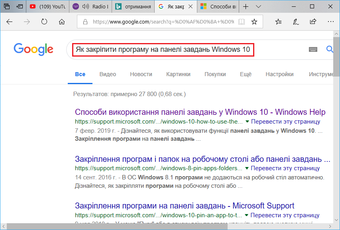Switch to the YouTube tab

coord(48,6)
